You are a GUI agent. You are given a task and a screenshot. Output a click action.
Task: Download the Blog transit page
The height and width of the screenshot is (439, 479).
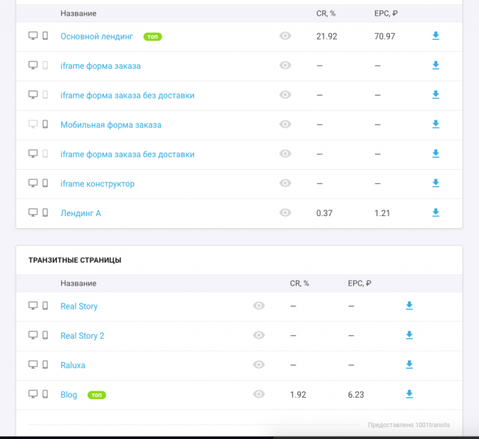pyautogui.click(x=409, y=394)
